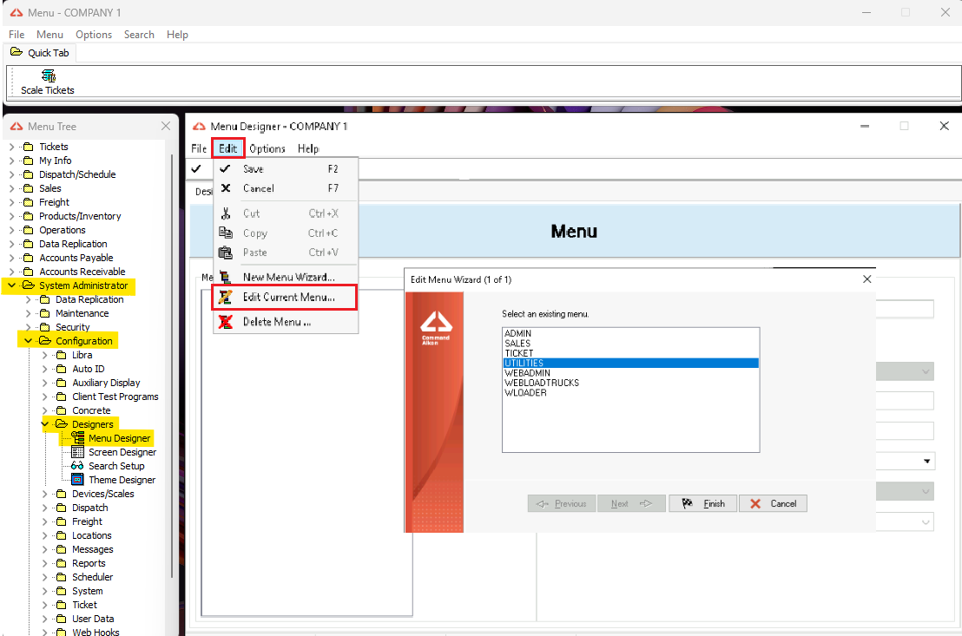Choose Delete Menu... entry

286,321
